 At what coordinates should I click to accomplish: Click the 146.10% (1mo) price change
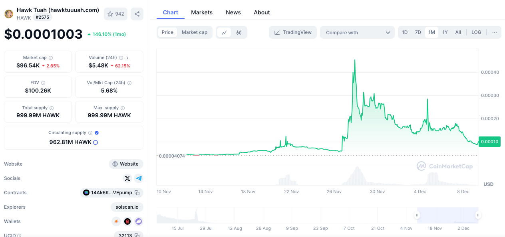pos(107,34)
